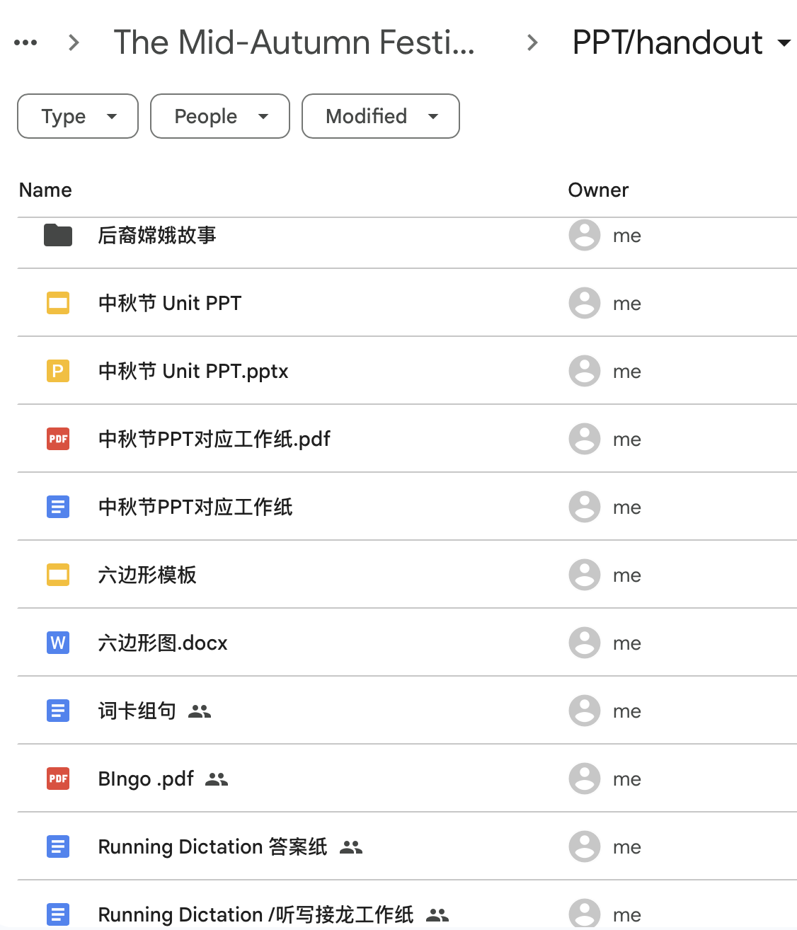Image resolution: width=797 pixels, height=930 pixels.
Task: Select the 六边形模板 file name
Action: tap(147, 575)
